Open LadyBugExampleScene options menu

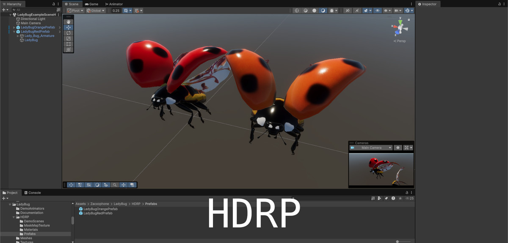(58, 15)
